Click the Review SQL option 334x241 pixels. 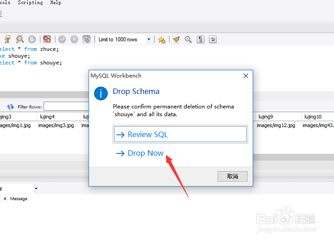tap(180, 134)
